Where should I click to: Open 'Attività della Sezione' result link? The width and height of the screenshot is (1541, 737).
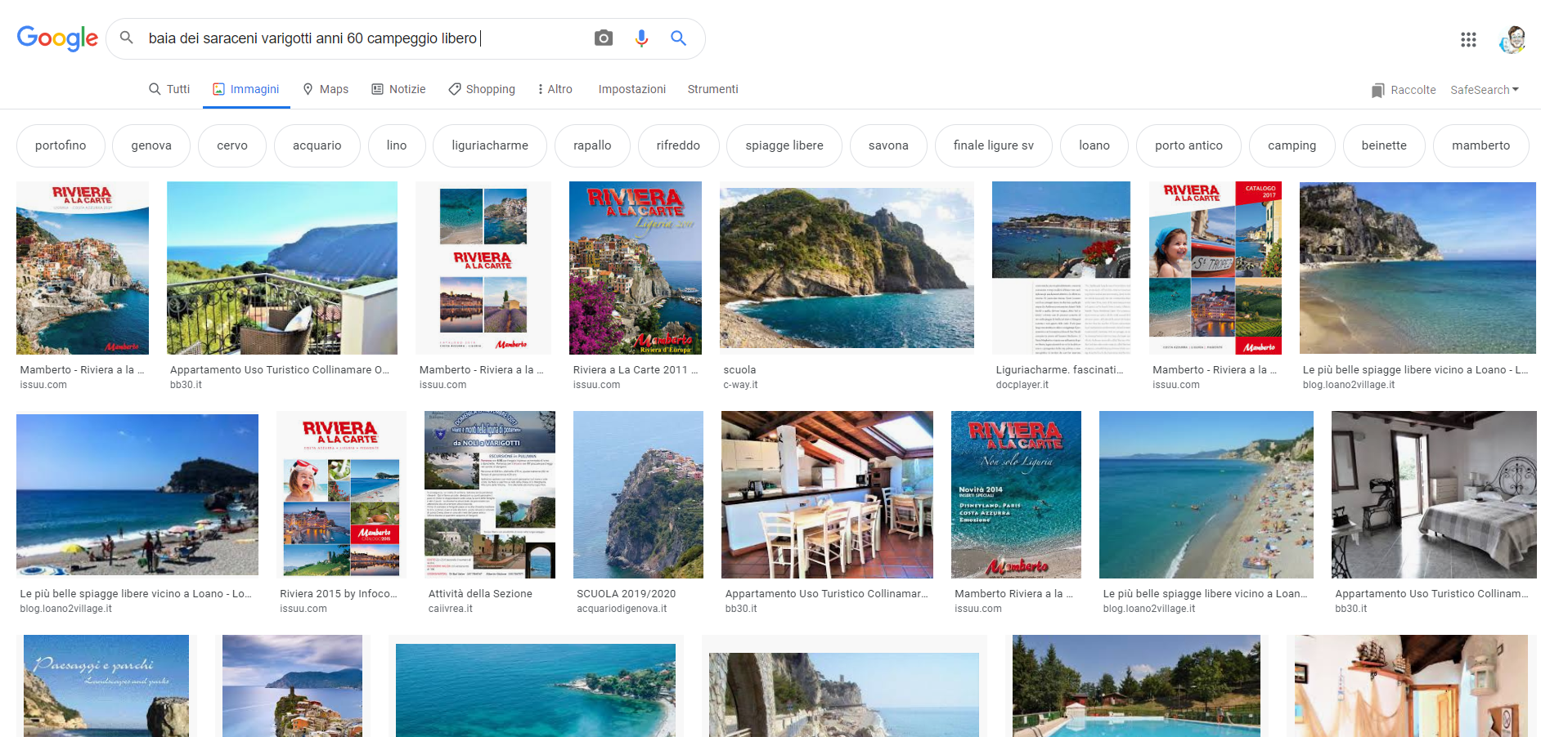coord(480,594)
